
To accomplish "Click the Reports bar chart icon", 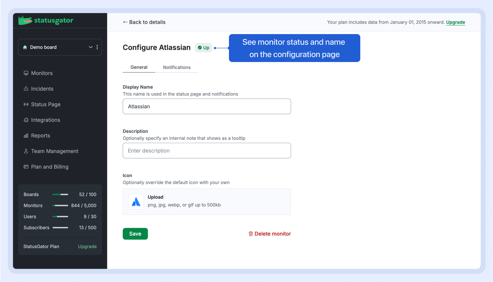I will tap(26, 136).
